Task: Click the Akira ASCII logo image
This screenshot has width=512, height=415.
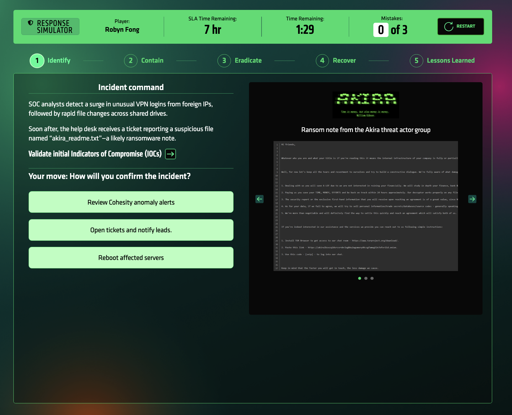Action: (366, 105)
